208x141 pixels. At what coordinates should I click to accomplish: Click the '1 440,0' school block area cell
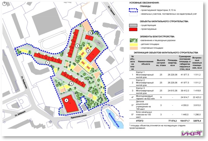coord(185,115)
